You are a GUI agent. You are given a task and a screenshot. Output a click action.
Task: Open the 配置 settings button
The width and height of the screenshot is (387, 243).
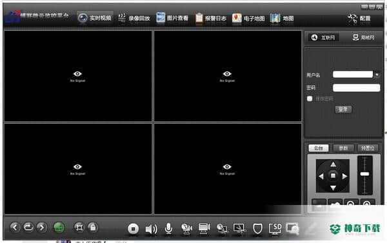[x=359, y=19]
